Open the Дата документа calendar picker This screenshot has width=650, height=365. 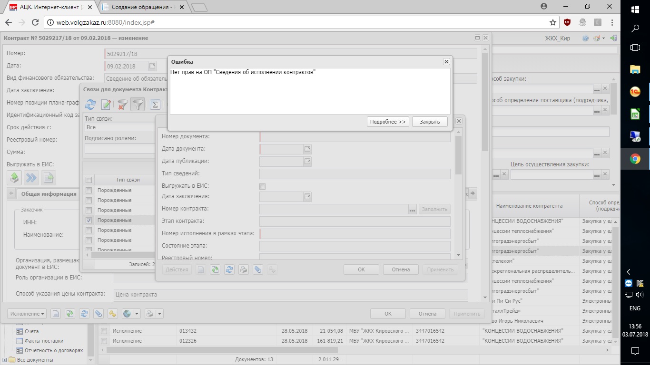click(307, 149)
